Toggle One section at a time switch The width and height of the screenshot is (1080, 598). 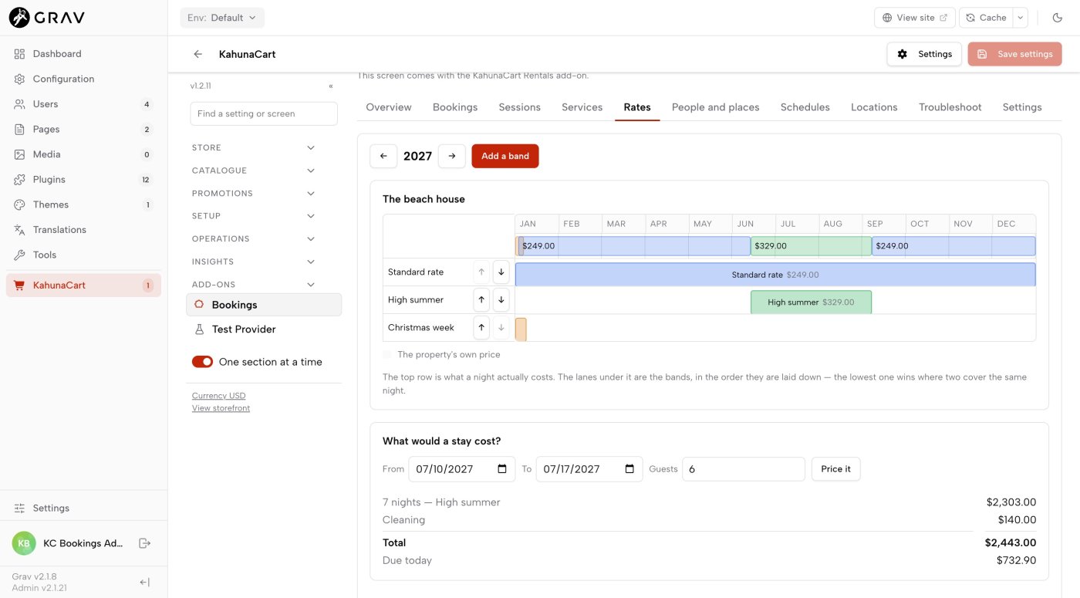[x=202, y=362]
